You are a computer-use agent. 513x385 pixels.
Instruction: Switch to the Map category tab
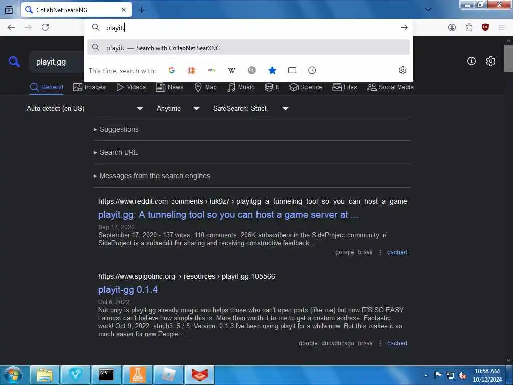coord(206,87)
